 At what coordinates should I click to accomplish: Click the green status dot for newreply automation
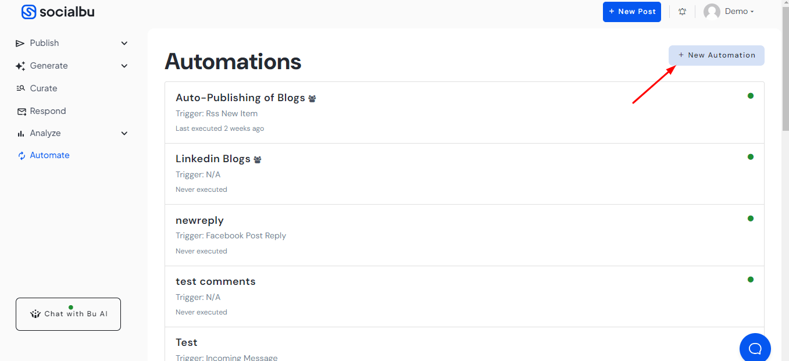pos(751,218)
